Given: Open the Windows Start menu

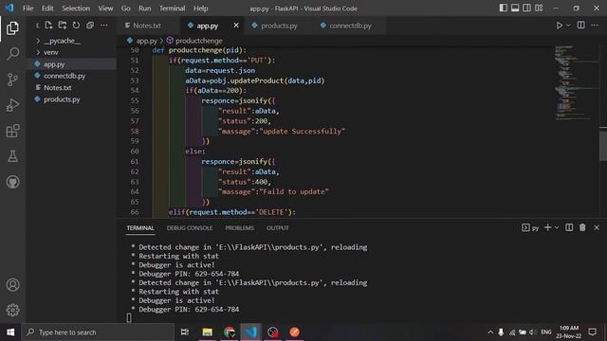Looking at the screenshot, I should [10, 332].
